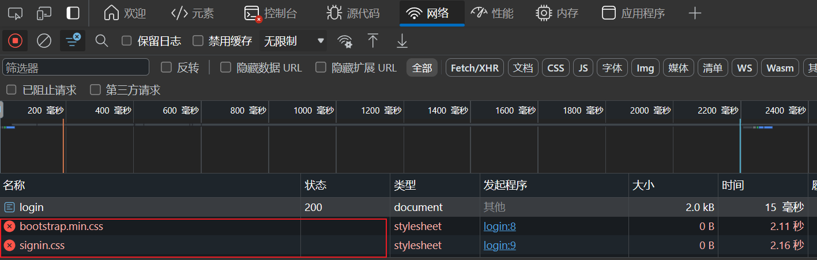
Task: Filter by JS type
Action: pyautogui.click(x=583, y=67)
